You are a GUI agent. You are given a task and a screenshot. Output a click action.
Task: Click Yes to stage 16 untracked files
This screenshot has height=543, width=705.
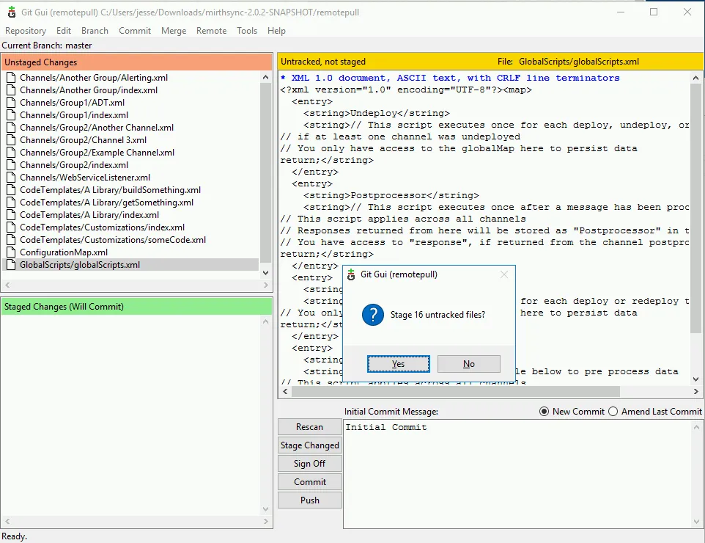pos(398,363)
